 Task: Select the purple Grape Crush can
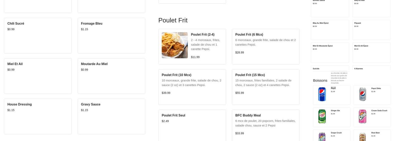[322, 136]
